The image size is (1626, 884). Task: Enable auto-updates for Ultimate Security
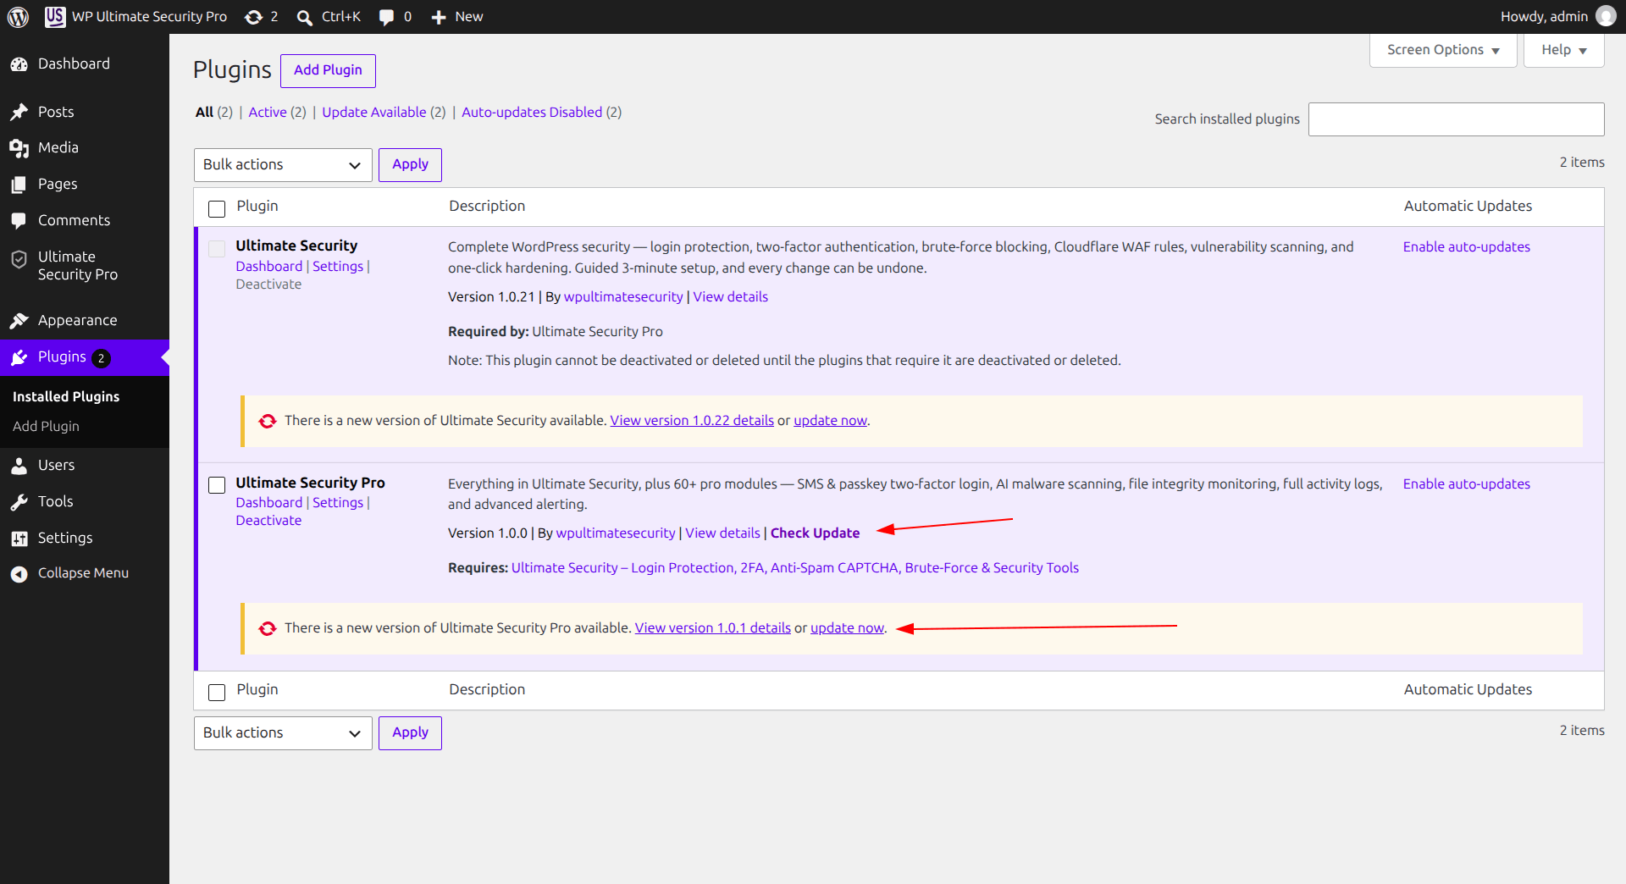click(x=1467, y=246)
